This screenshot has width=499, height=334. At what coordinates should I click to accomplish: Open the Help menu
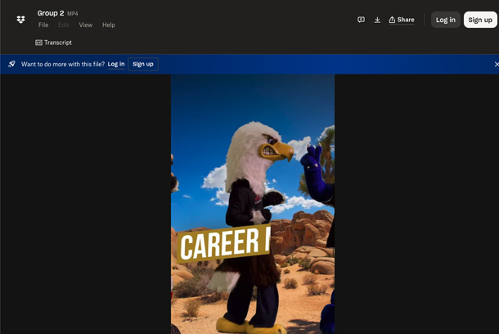coord(109,25)
